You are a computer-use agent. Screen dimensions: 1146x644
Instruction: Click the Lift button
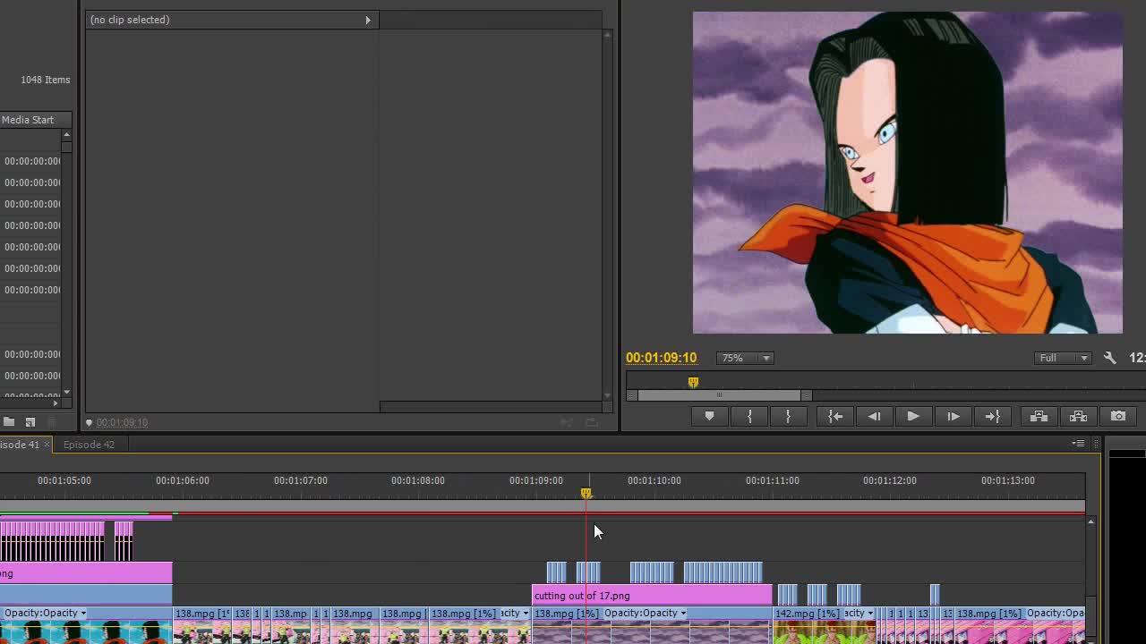[x=1039, y=416]
